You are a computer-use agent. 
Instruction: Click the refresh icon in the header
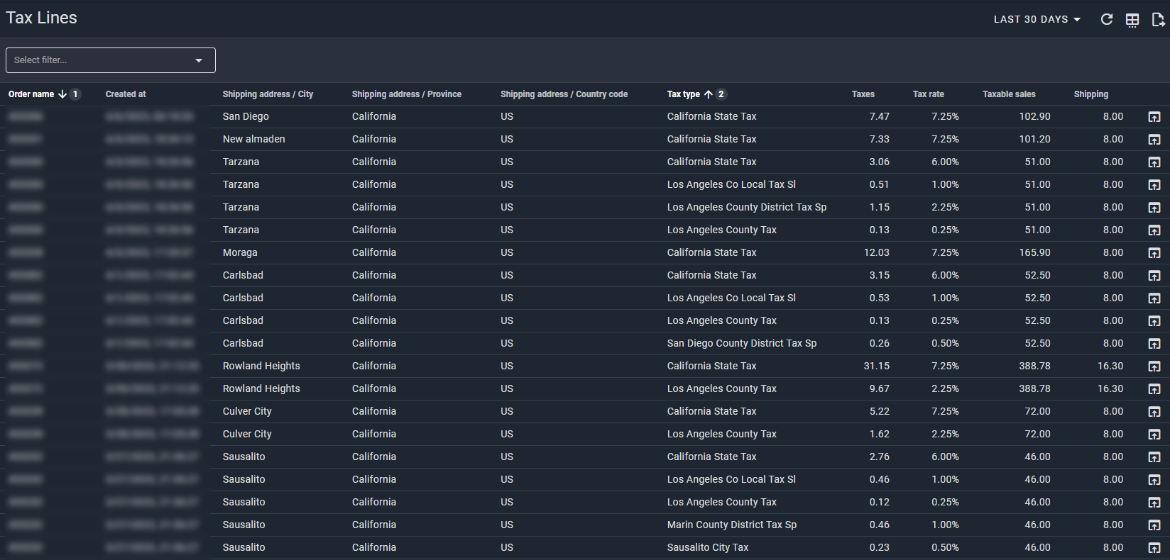[x=1106, y=20]
